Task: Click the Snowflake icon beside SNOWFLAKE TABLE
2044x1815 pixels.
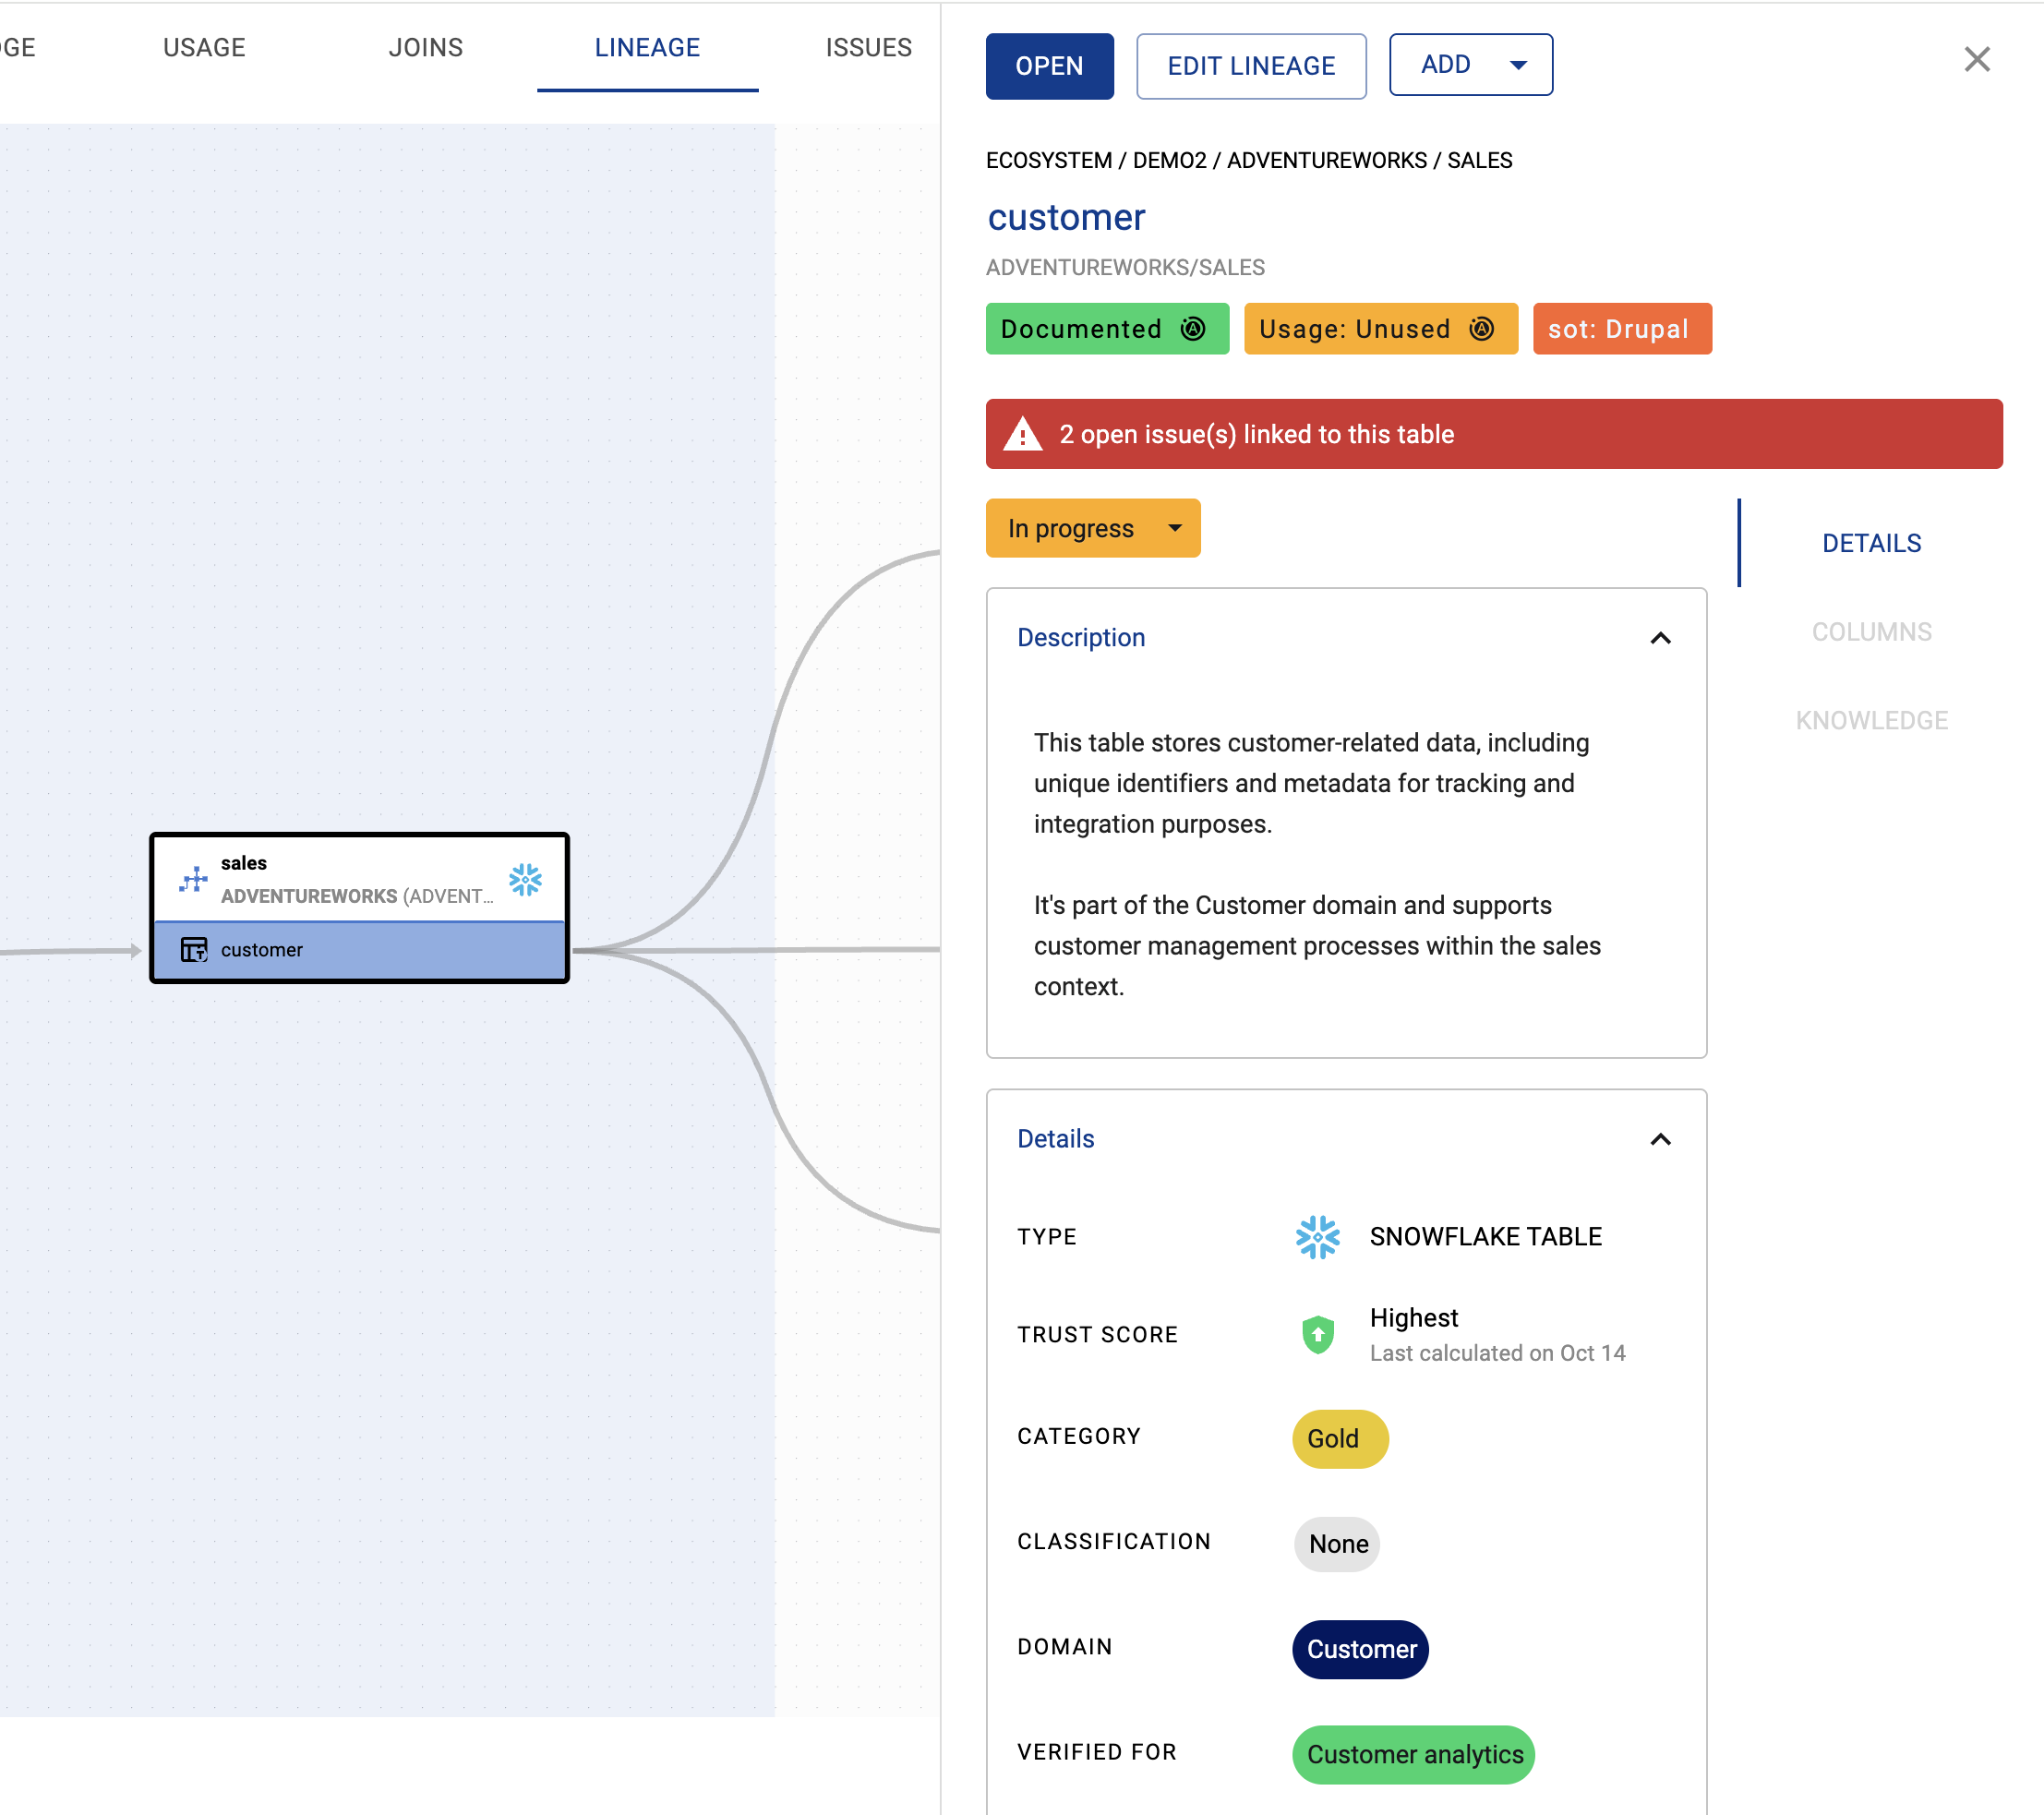Action: click(1317, 1237)
